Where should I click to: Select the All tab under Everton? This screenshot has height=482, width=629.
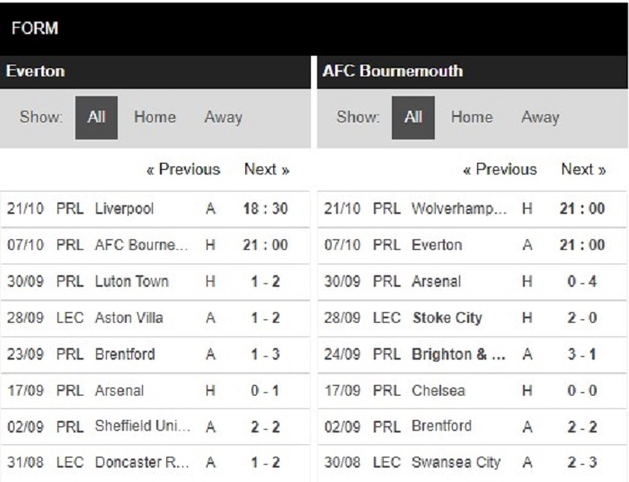pyautogui.click(x=96, y=118)
